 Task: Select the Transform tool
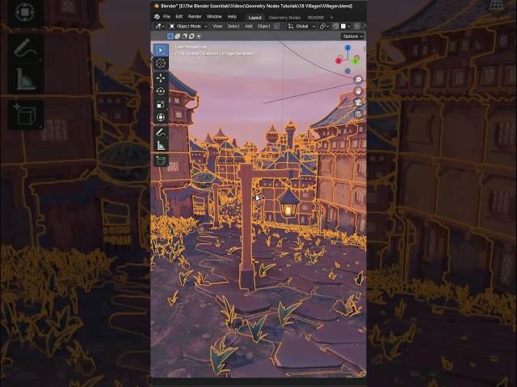[161, 117]
